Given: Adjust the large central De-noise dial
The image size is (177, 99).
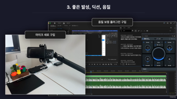Looking at the screenshot, I should pyautogui.click(x=158, y=54).
